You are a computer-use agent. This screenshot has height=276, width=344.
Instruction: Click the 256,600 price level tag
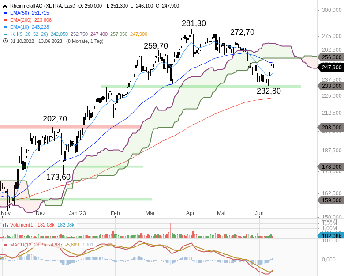331,57
